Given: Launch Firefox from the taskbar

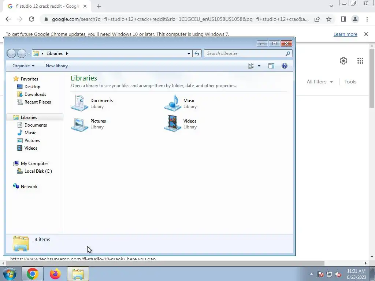Looking at the screenshot, I should click(55, 274).
